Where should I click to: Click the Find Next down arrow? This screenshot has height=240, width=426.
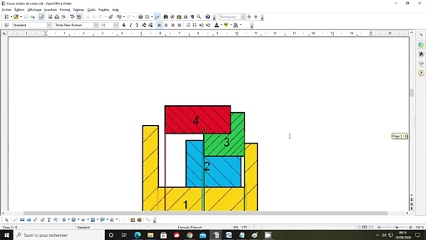(x=249, y=17)
